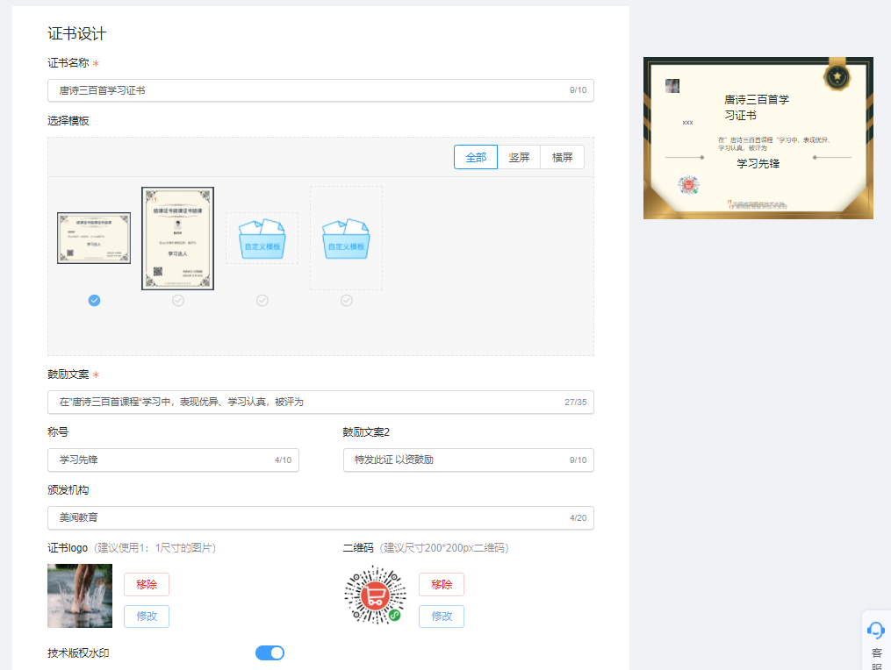Select the portrait certificate template thumbnail
The height and width of the screenshot is (670, 891).
tap(178, 238)
